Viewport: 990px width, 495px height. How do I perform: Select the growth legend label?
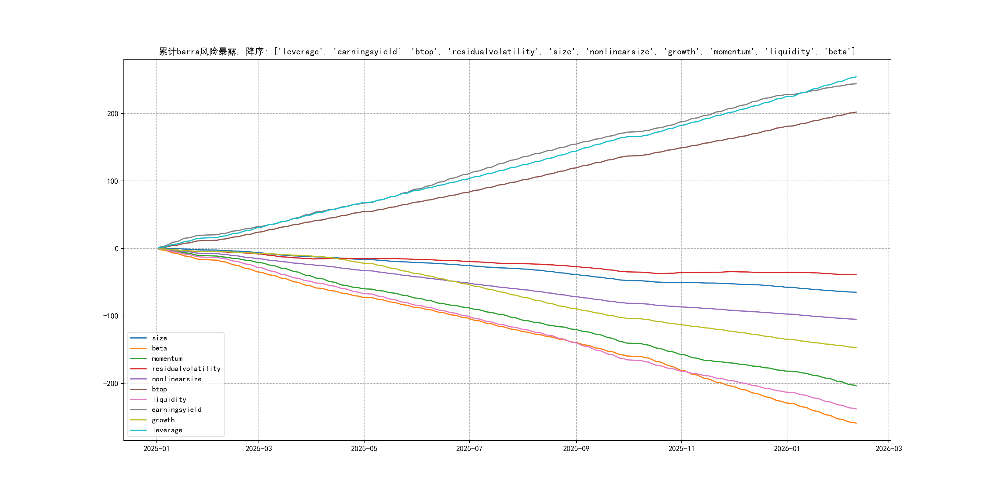[x=163, y=420]
